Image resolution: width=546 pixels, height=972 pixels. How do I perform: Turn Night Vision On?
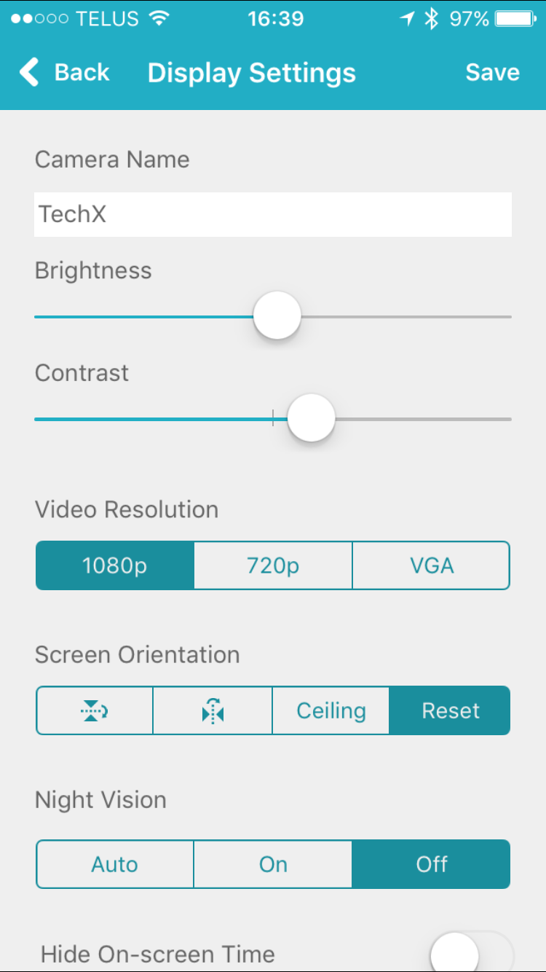[273, 864]
